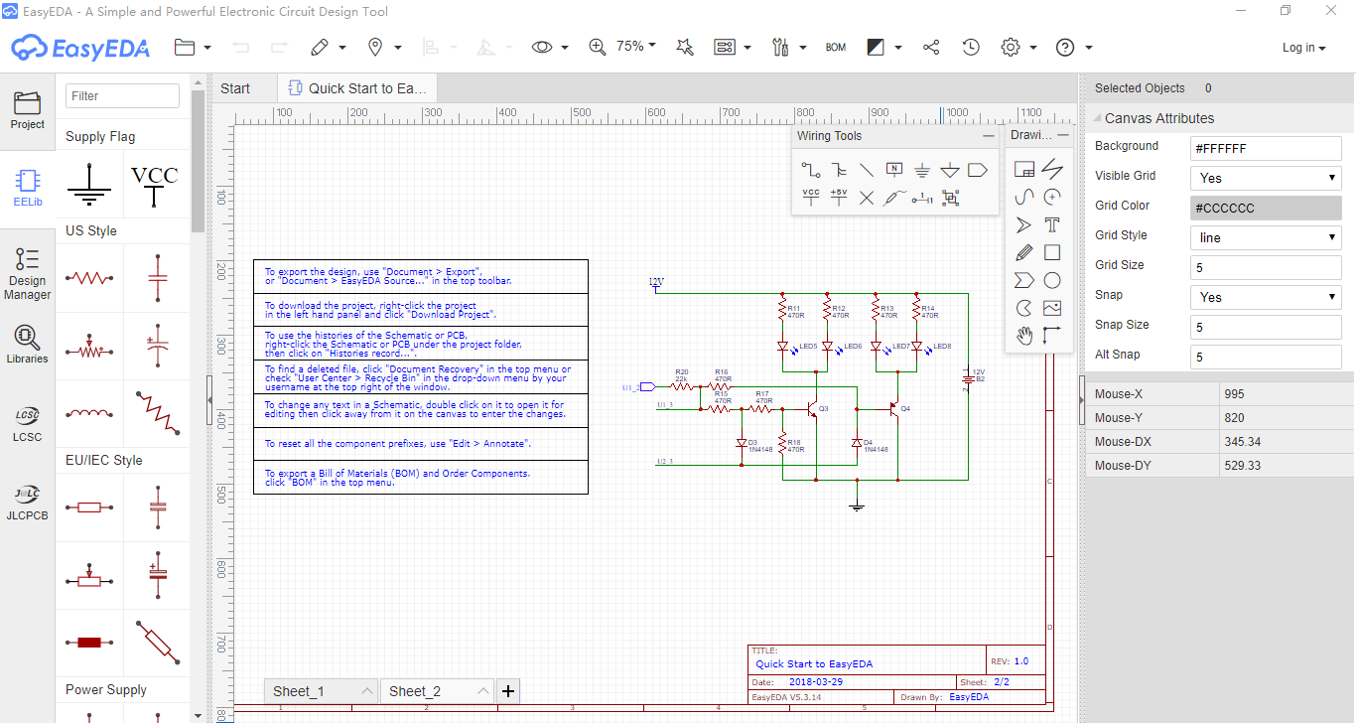Minimize the Drawing Tools palette
The width and height of the screenshot is (1356, 723).
click(1063, 134)
